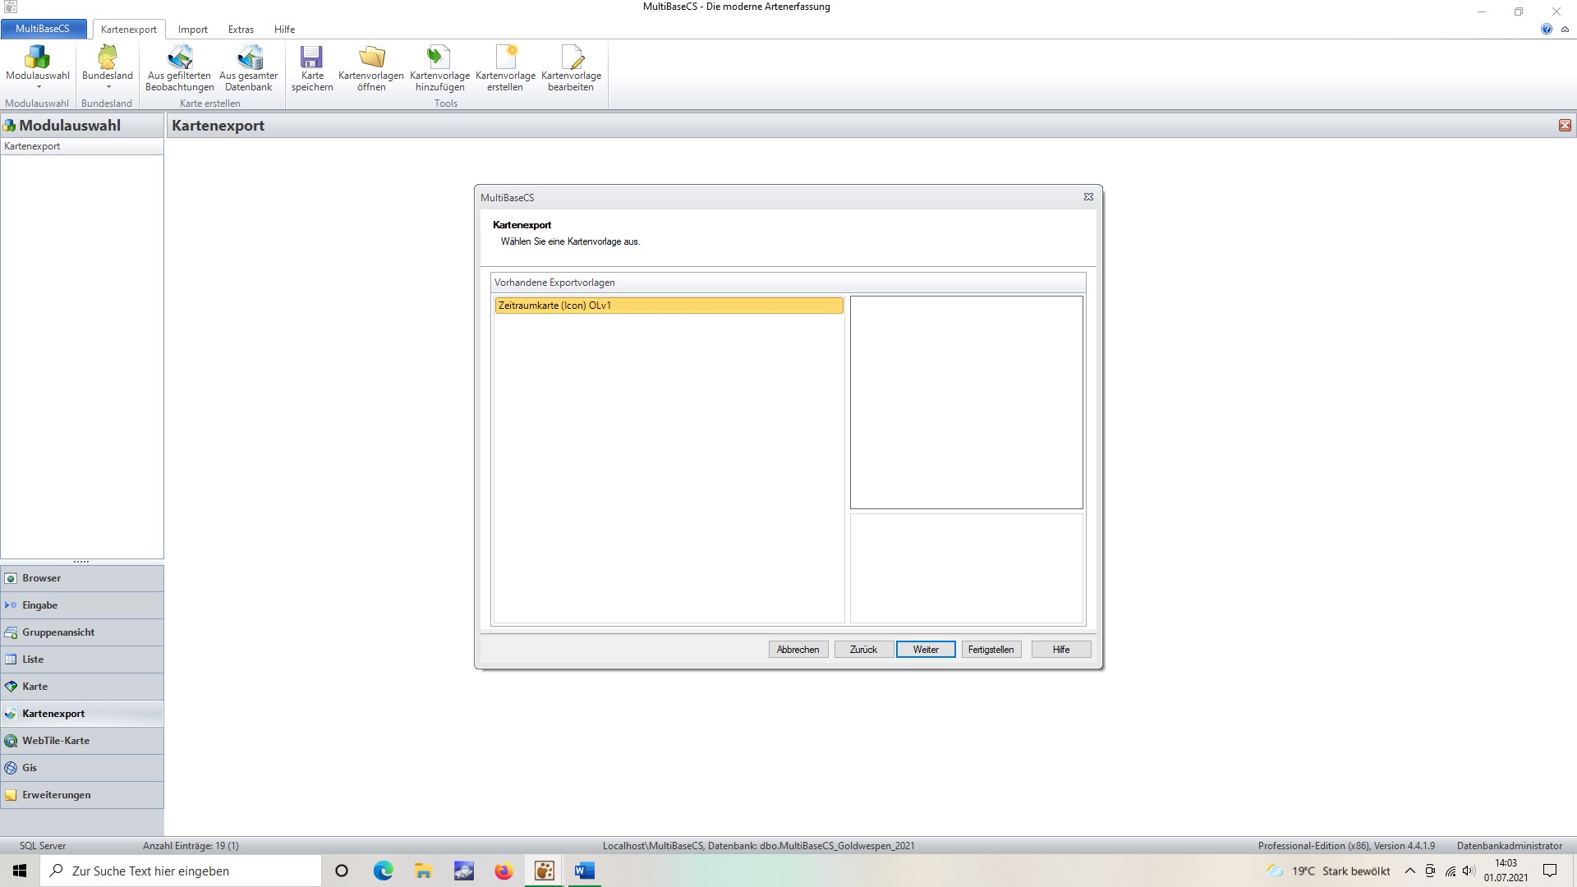Click the Hilfe button in dialog
The image size is (1577, 887).
tap(1061, 650)
